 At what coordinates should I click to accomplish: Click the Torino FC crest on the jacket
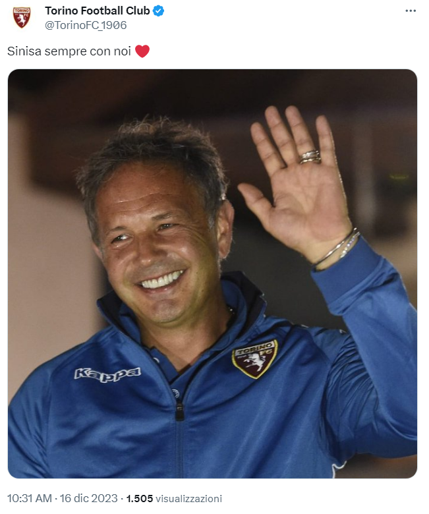(x=254, y=358)
